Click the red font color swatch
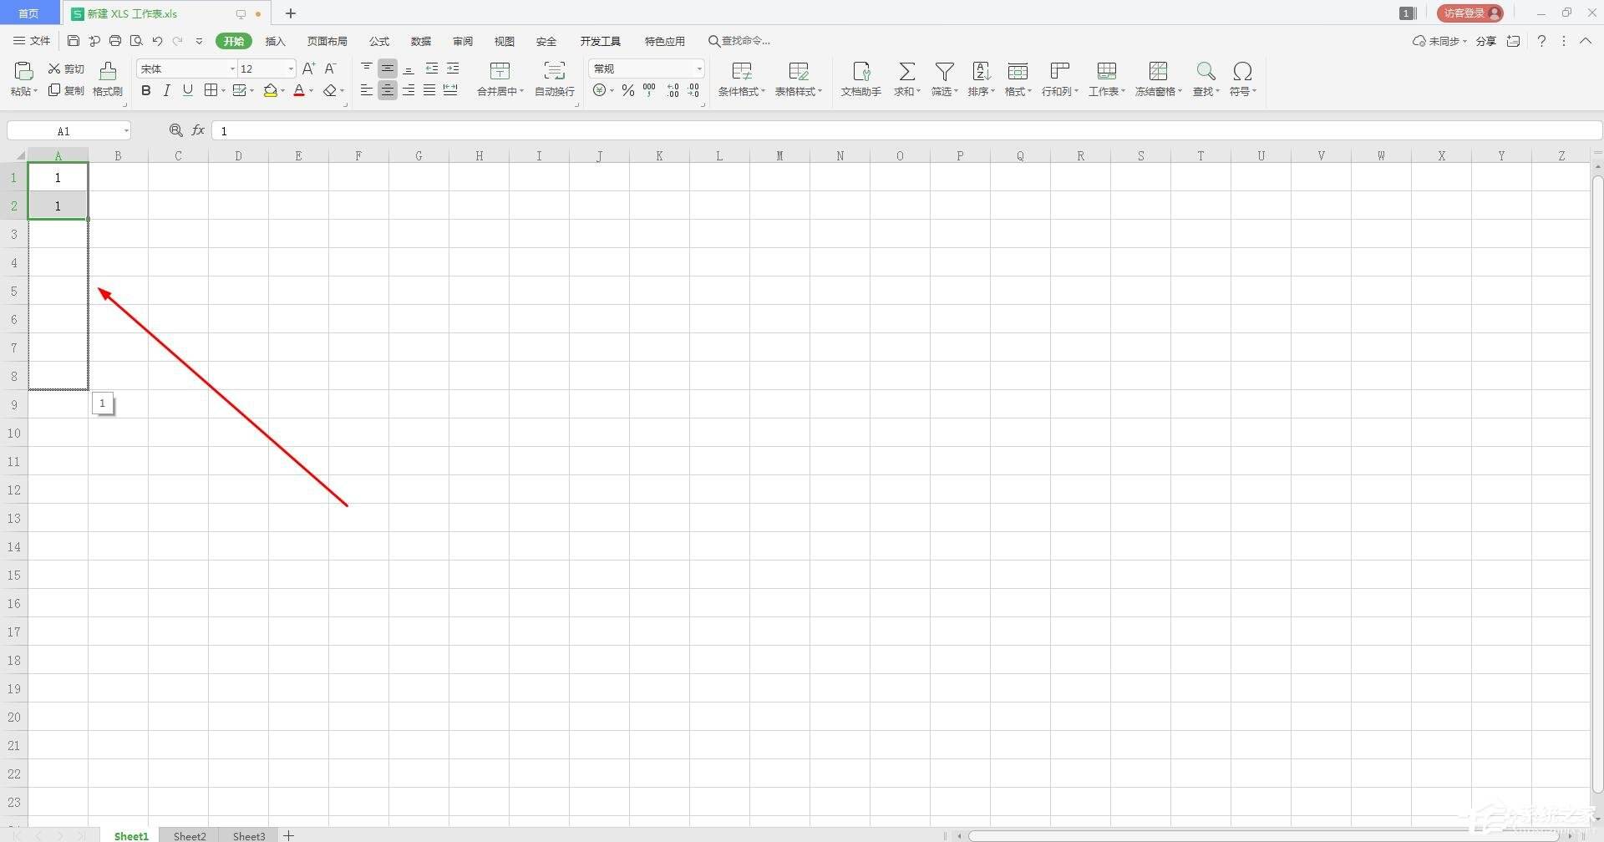The image size is (1604, 842). pos(299,90)
